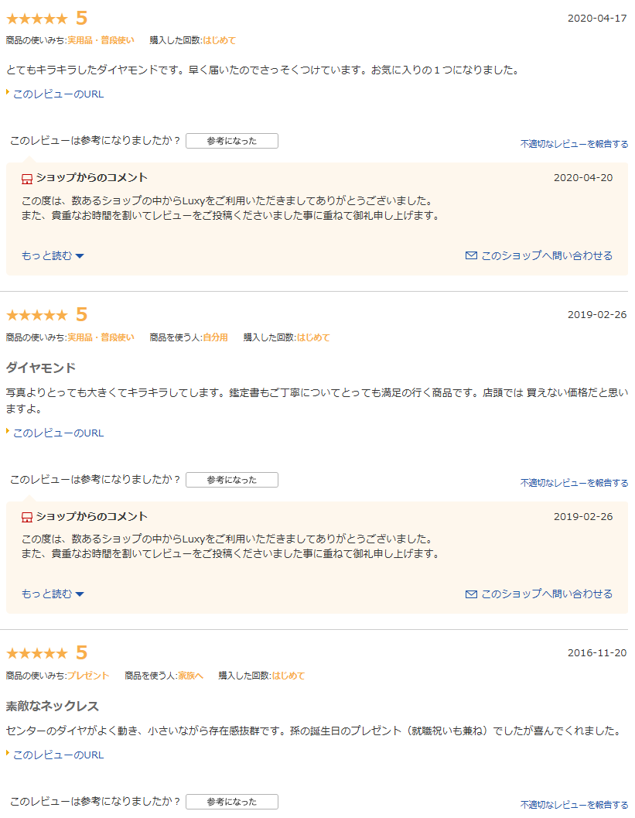Open このレビューのURL for the 2020-04-17 review

click(x=58, y=94)
